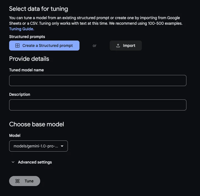Click the Model label above the dropdown
The width and height of the screenshot is (200, 196).
(x=15, y=135)
